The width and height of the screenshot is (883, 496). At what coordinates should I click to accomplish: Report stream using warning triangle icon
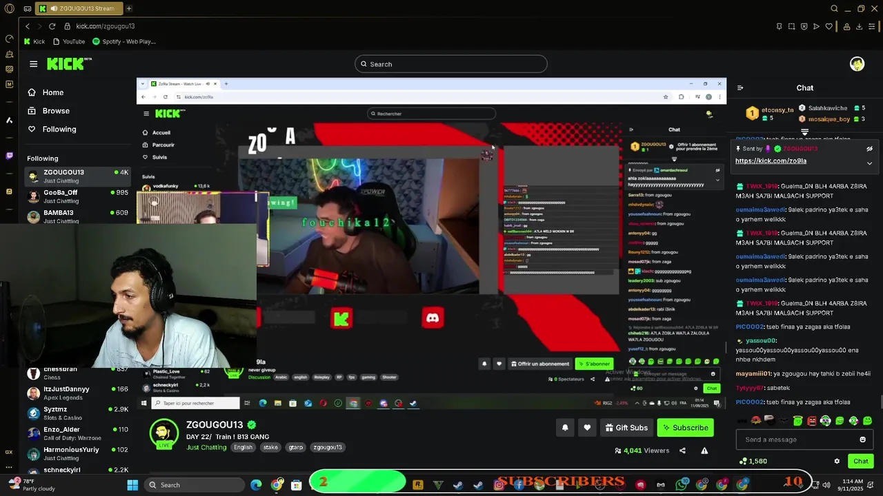pyautogui.click(x=704, y=451)
